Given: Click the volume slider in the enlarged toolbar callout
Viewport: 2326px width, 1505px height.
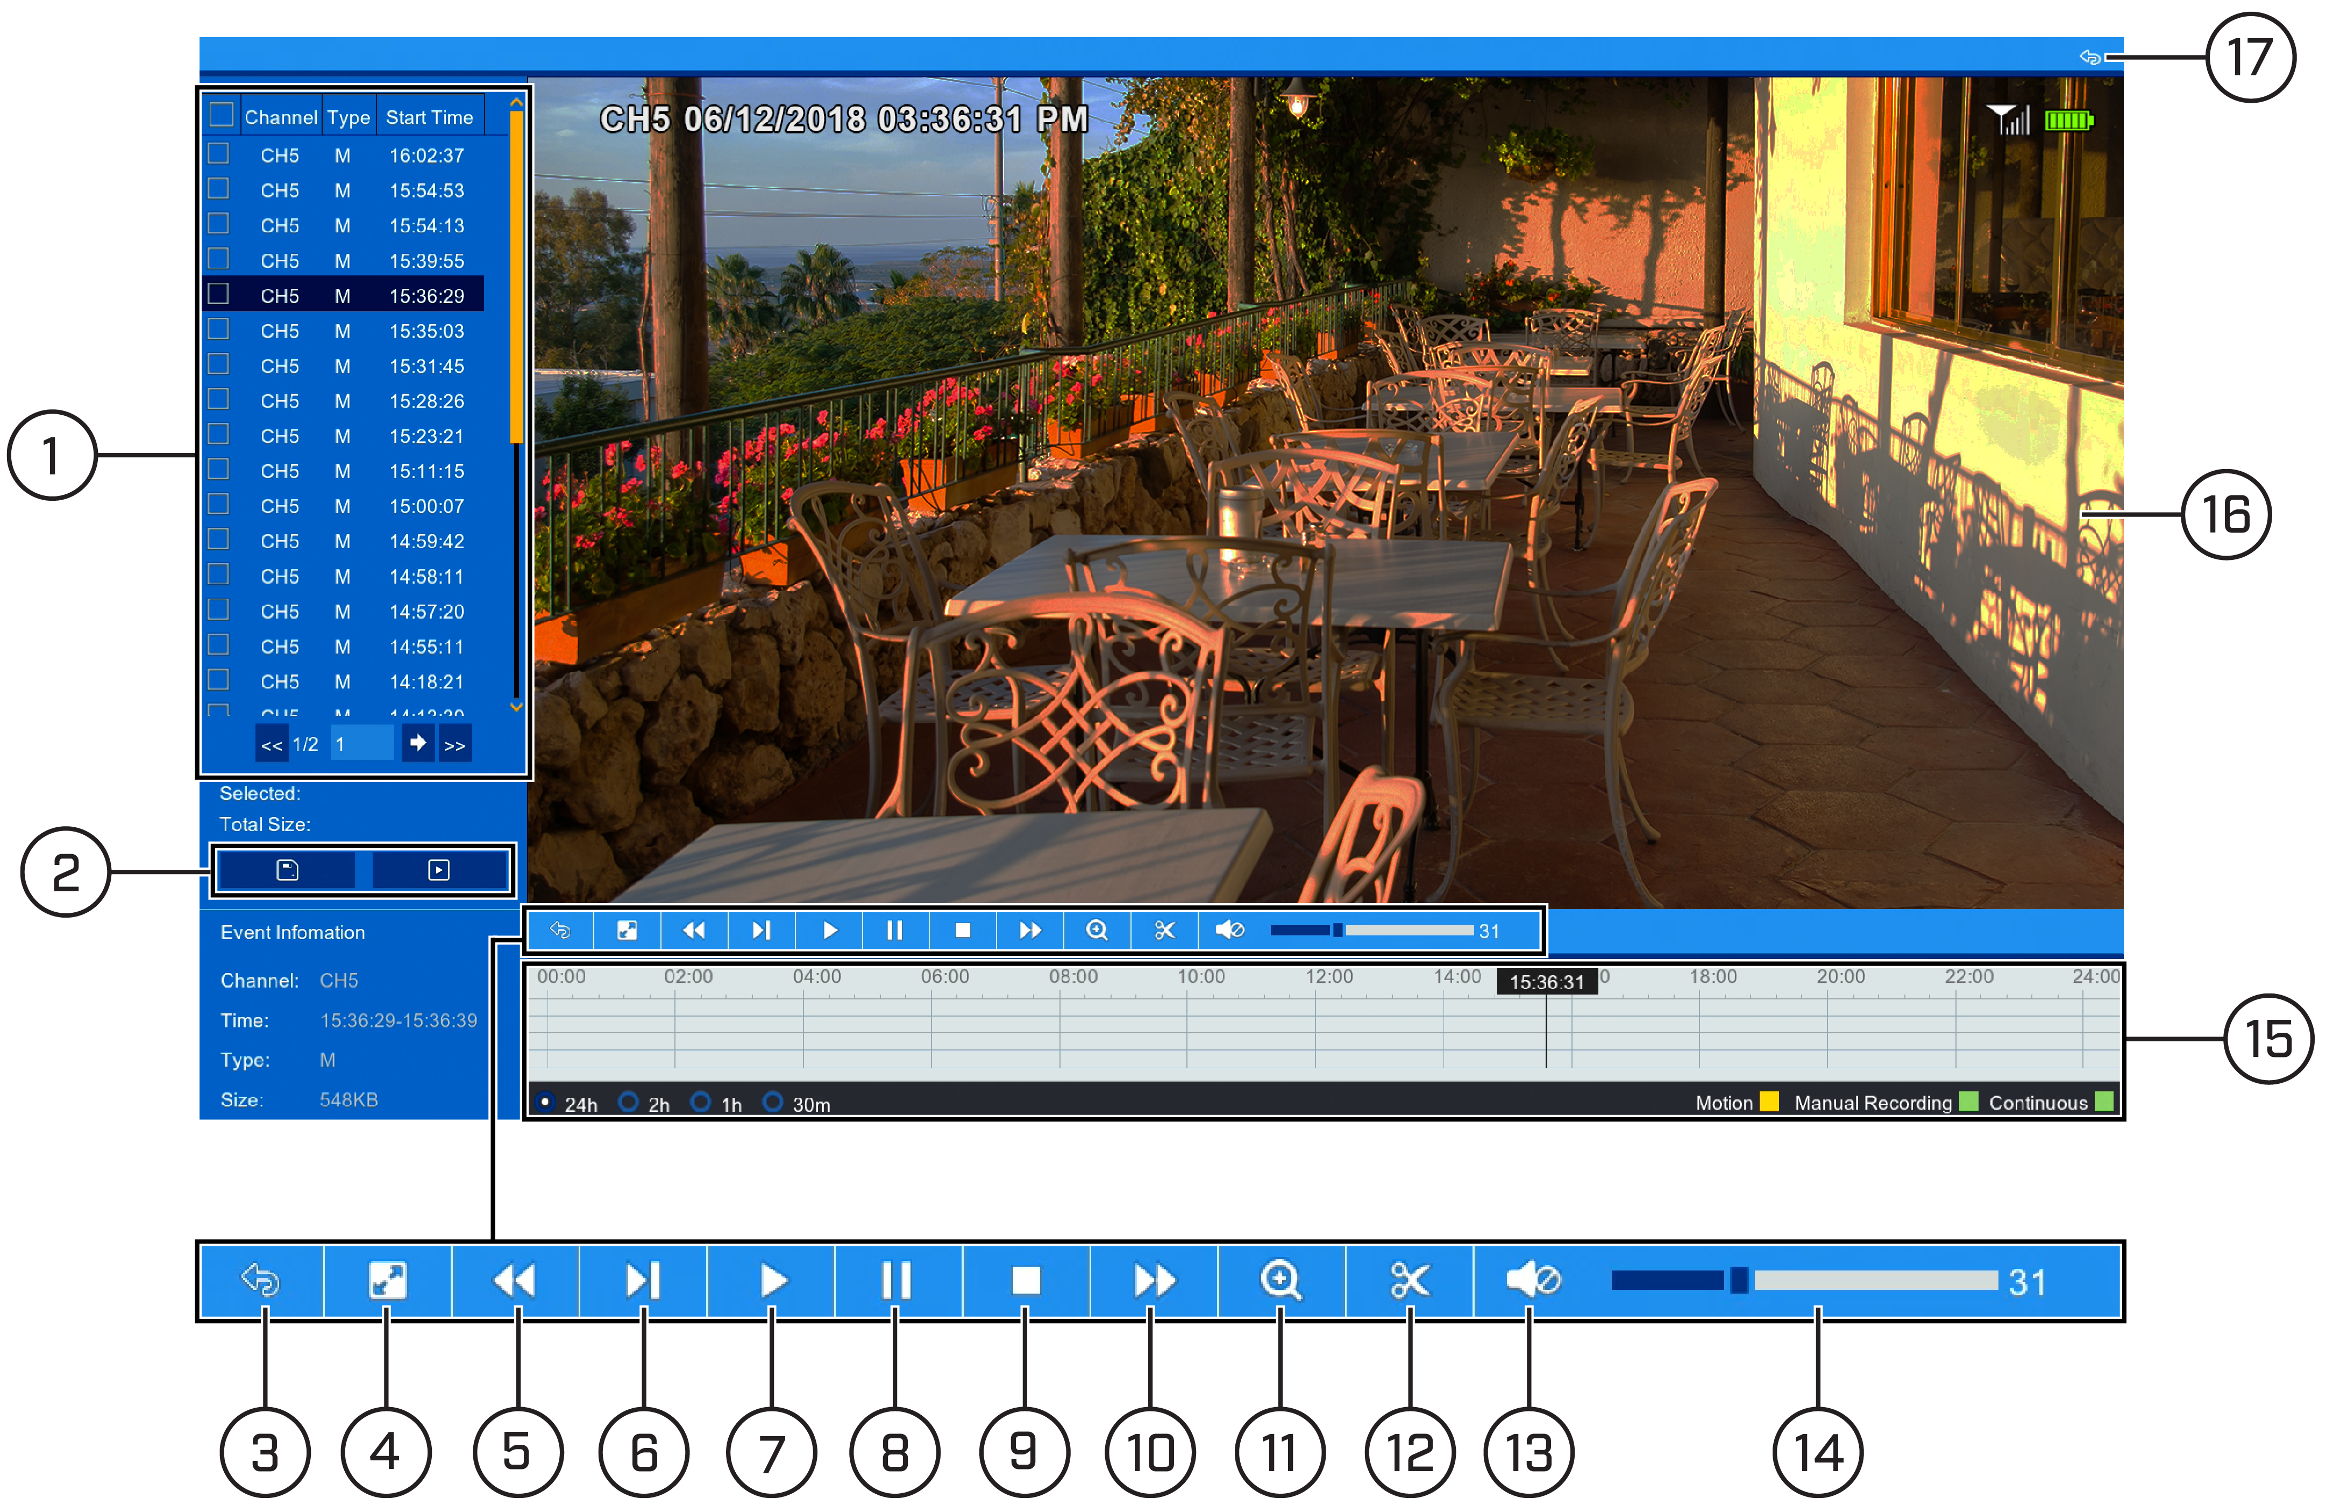Looking at the screenshot, I should pyautogui.click(x=1804, y=1280).
